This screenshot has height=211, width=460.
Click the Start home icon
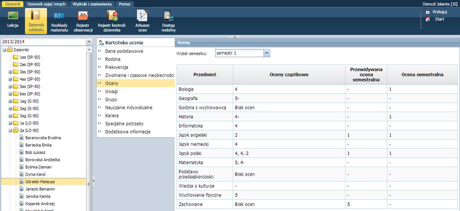point(428,19)
